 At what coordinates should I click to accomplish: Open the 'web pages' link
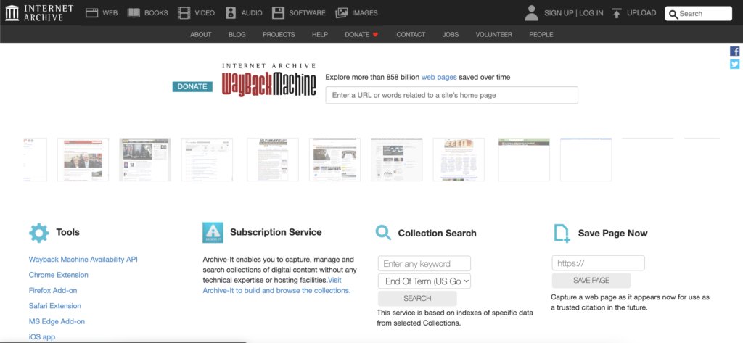pyautogui.click(x=439, y=77)
